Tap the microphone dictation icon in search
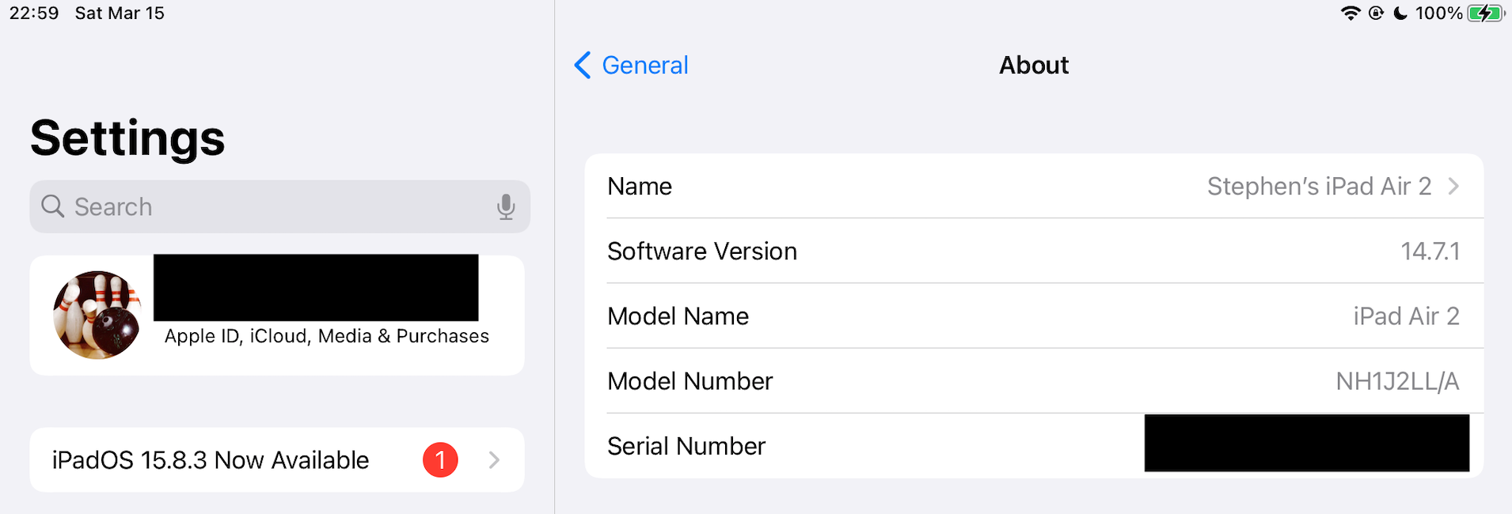Viewport: 1512px width, 514px height. point(506,207)
